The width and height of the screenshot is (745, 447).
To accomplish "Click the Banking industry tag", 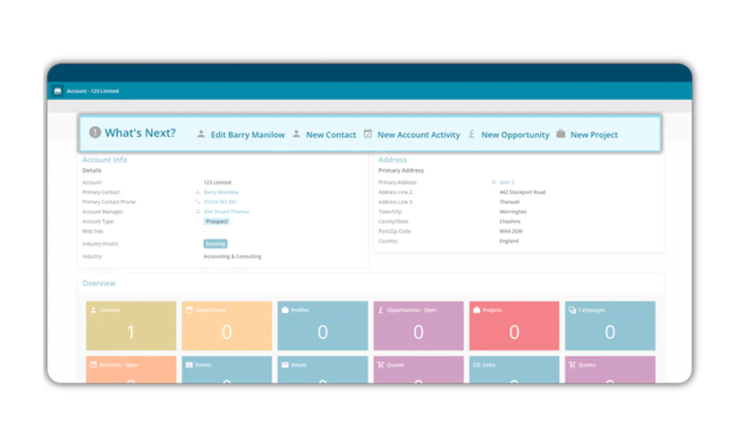I will (216, 244).
